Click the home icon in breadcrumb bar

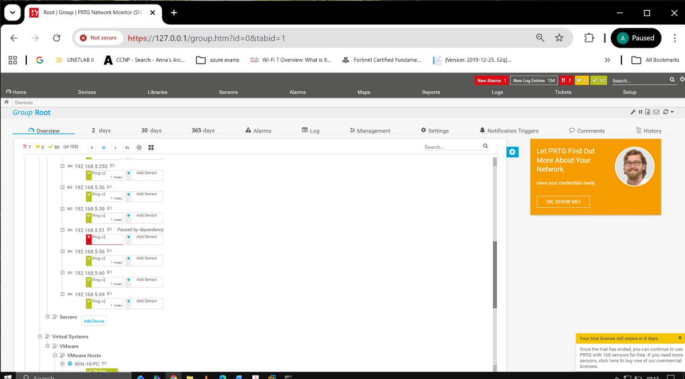pos(6,102)
